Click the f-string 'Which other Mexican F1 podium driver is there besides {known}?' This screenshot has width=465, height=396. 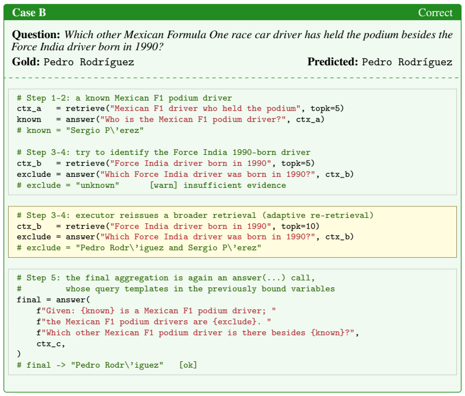[198, 333]
